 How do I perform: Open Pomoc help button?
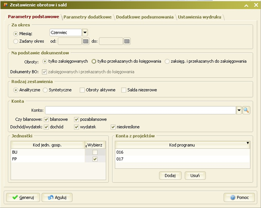pos(239,198)
